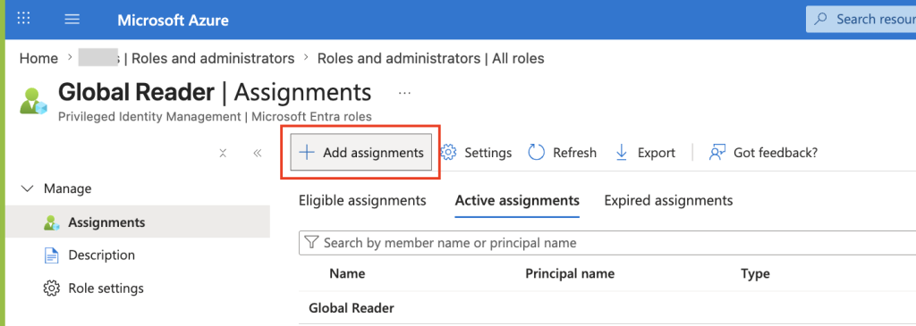Sort by Name column header
The height and width of the screenshot is (326, 916).
[347, 273]
